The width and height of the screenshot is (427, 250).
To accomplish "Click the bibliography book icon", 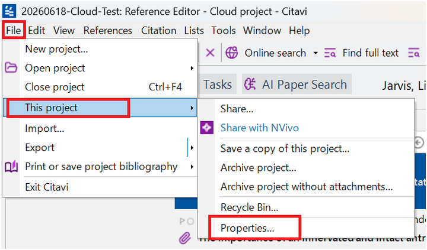I will click(11, 167).
